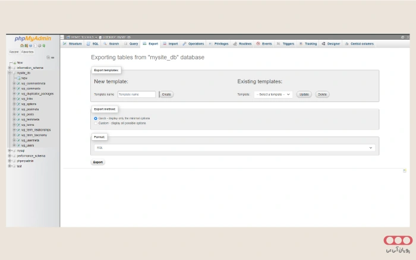Viewport: 416px width, 260px height.
Task: Open the Recent tables tab
Action: 14,52
